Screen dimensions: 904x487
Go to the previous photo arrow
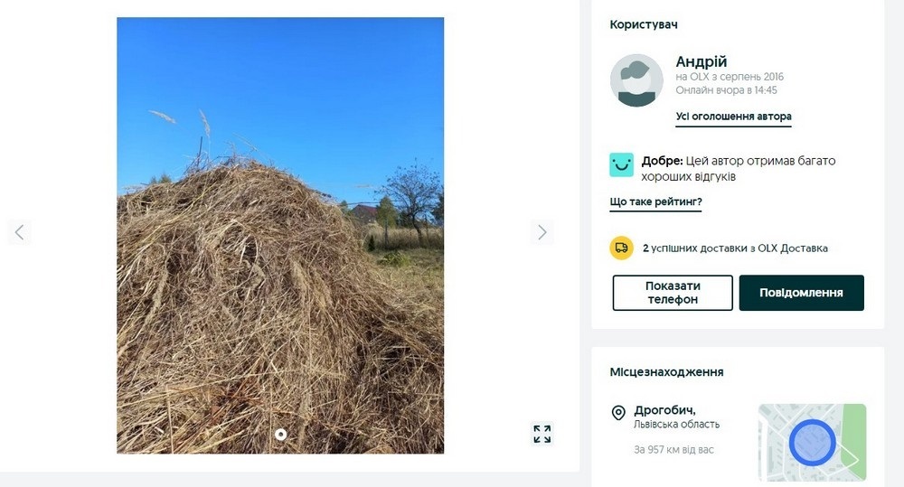[x=20, y=232]
